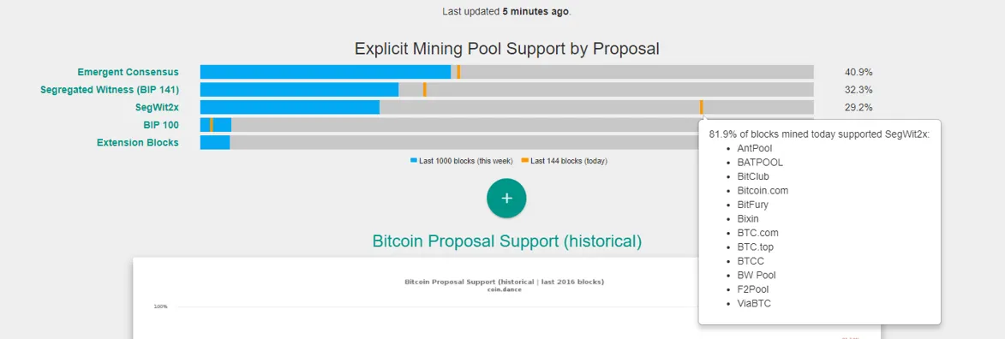Click orange Last 144 blocks legend swatch
The image size is (1005, 339).
click(x=525, y=161)
